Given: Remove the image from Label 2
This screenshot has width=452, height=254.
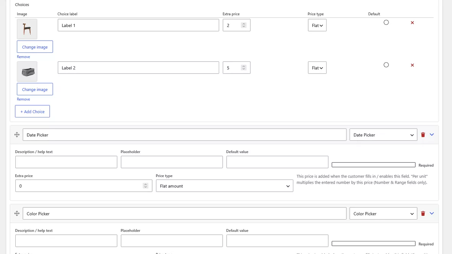Looking at the screenshot, I should tap(23, 99).
